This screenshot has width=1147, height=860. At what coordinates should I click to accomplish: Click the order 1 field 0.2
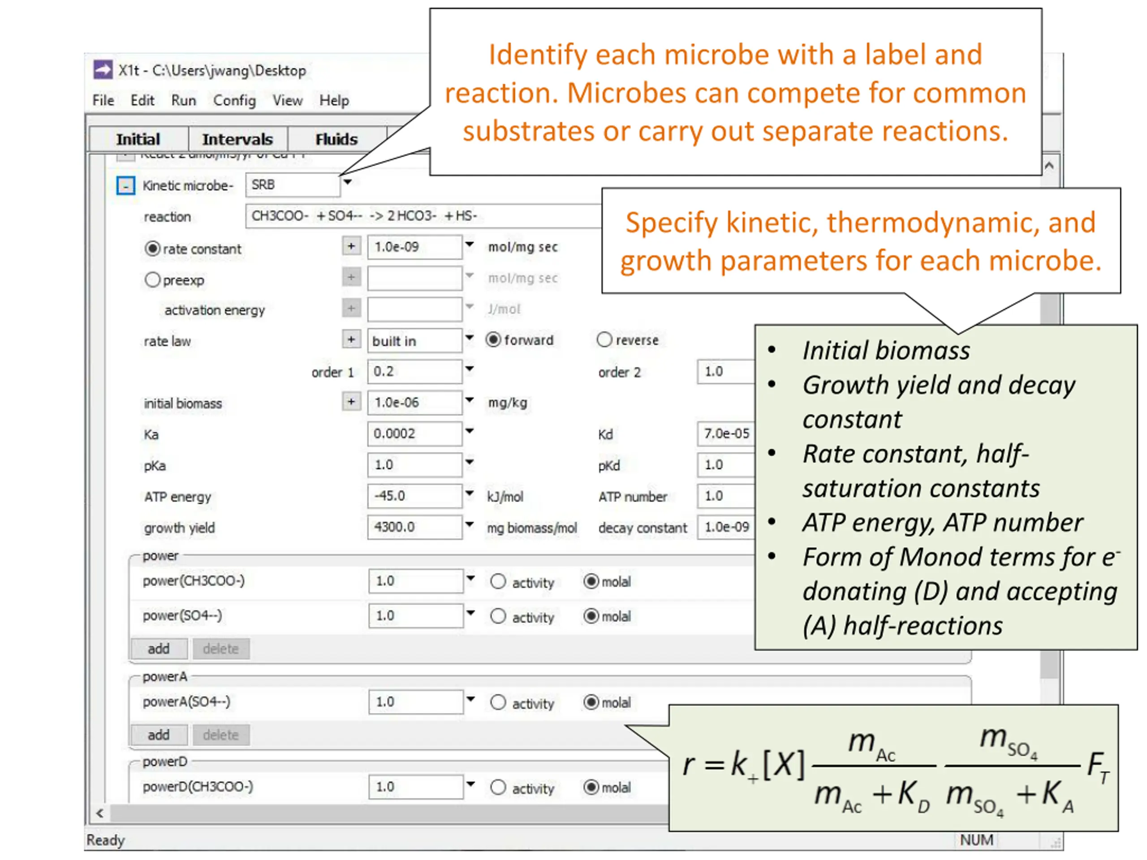[x=415, y=372]
